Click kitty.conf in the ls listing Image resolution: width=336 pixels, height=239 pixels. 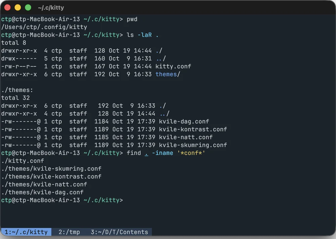tap(173, 66)
